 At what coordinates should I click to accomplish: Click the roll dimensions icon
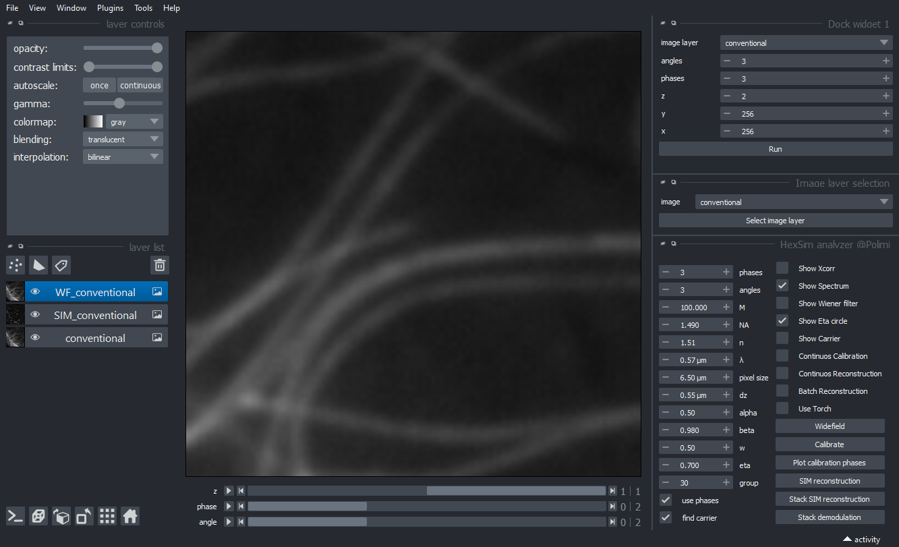click(61, 517)
